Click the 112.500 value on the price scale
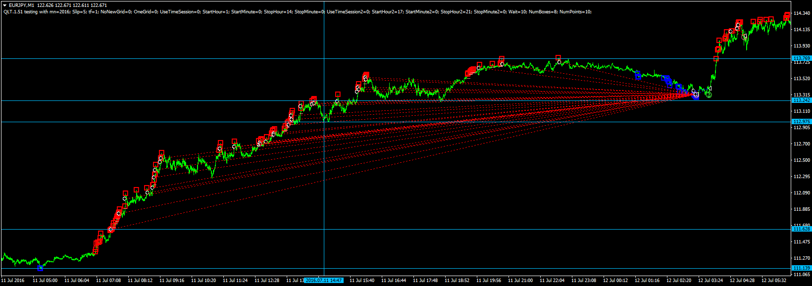This screenshot has width=812, height=286. 802,160
